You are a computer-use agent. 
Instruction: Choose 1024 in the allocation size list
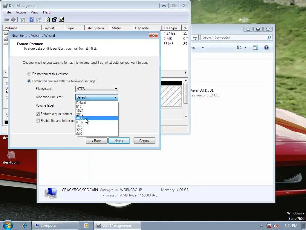(97, 111)
